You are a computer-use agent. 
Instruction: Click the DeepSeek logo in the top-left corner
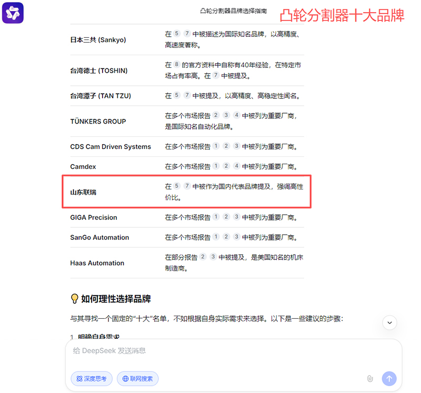point(13,13)
